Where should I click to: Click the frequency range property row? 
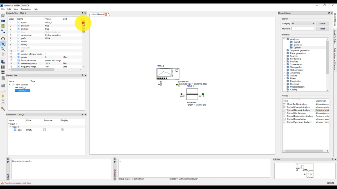[45, 67]
